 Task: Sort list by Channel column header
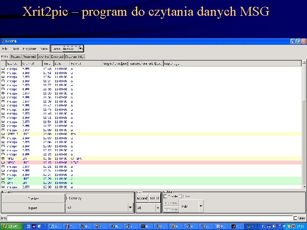(32, 63)
